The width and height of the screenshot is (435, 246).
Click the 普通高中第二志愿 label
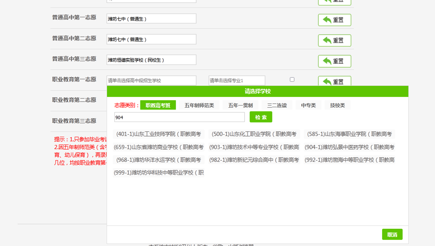click(x=74, y=38)
